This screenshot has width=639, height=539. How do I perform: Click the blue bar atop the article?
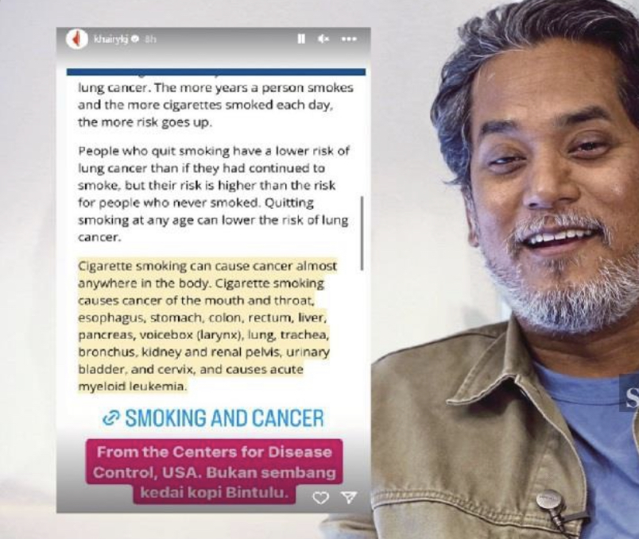216,72
